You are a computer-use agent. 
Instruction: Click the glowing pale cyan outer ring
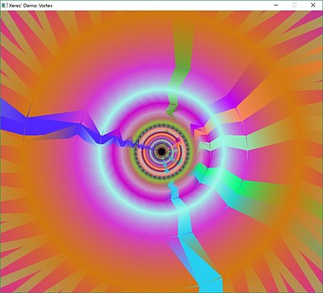[x=161, y=91]
